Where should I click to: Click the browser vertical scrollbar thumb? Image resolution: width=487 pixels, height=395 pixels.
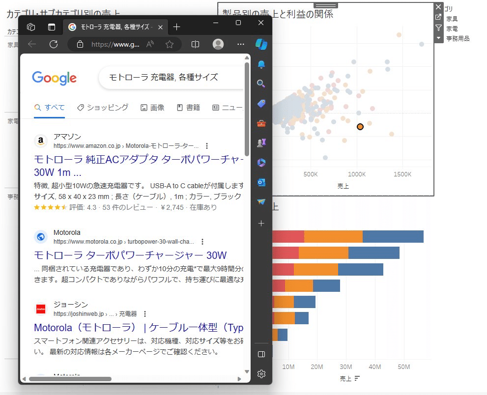pos(247,109)
